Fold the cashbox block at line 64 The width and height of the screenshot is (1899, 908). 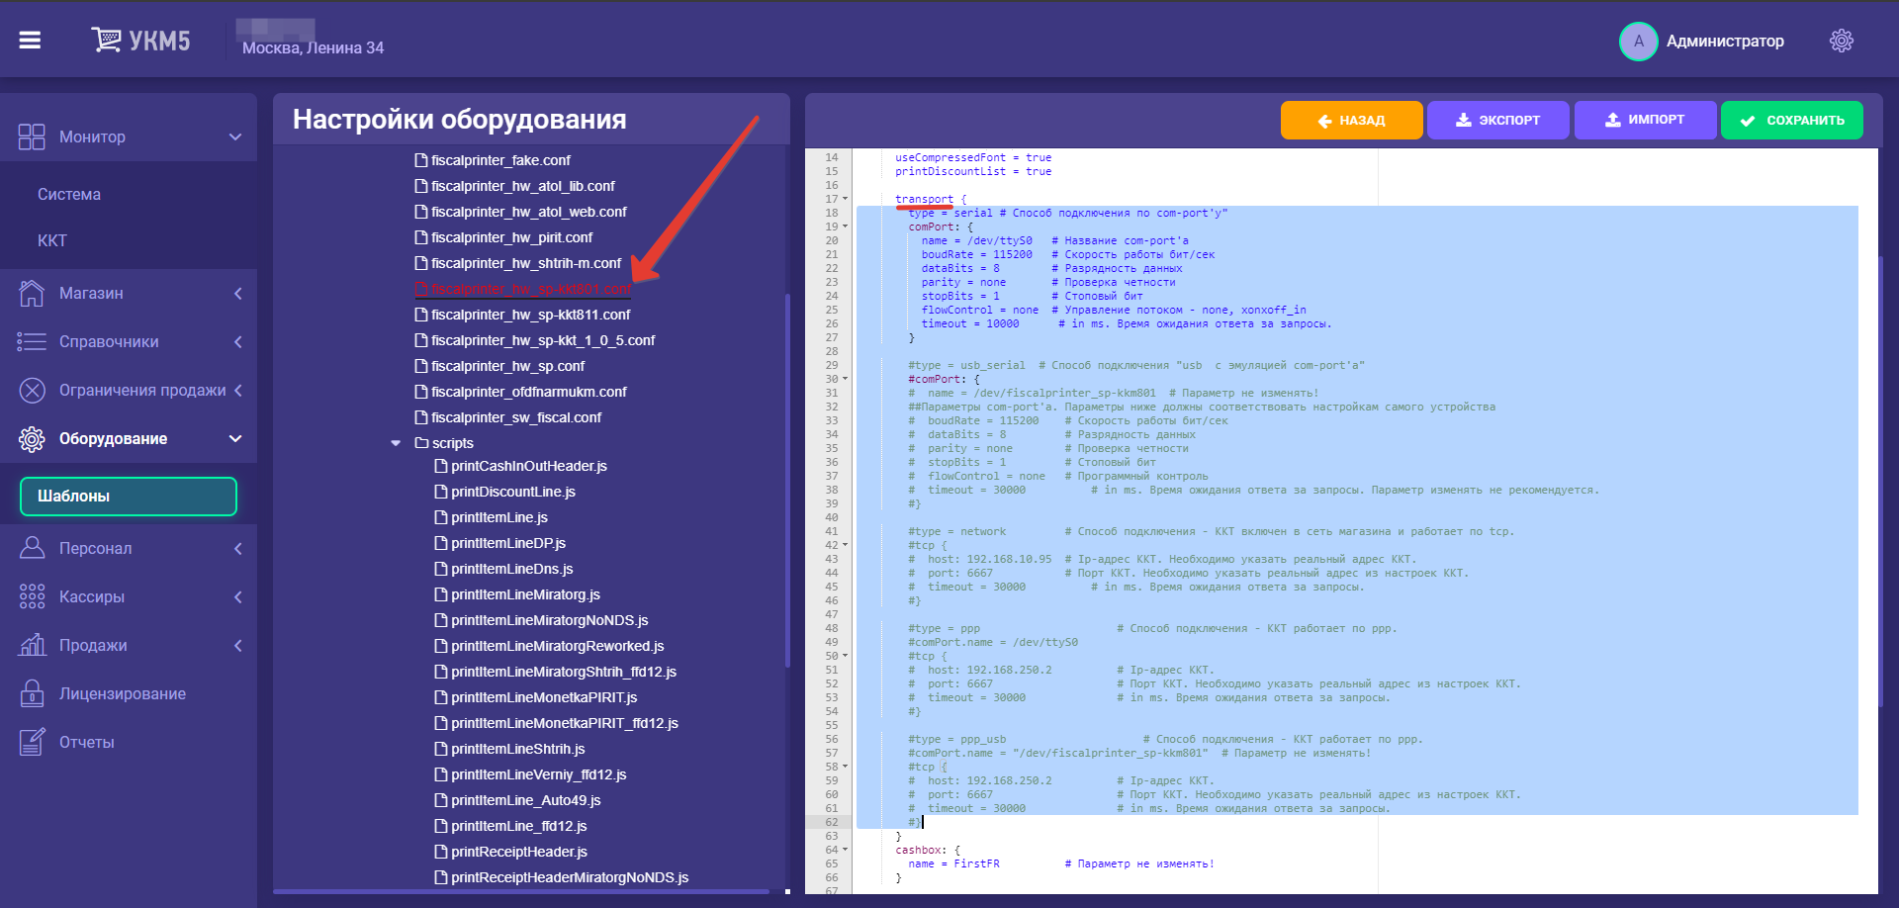(845, 850)
